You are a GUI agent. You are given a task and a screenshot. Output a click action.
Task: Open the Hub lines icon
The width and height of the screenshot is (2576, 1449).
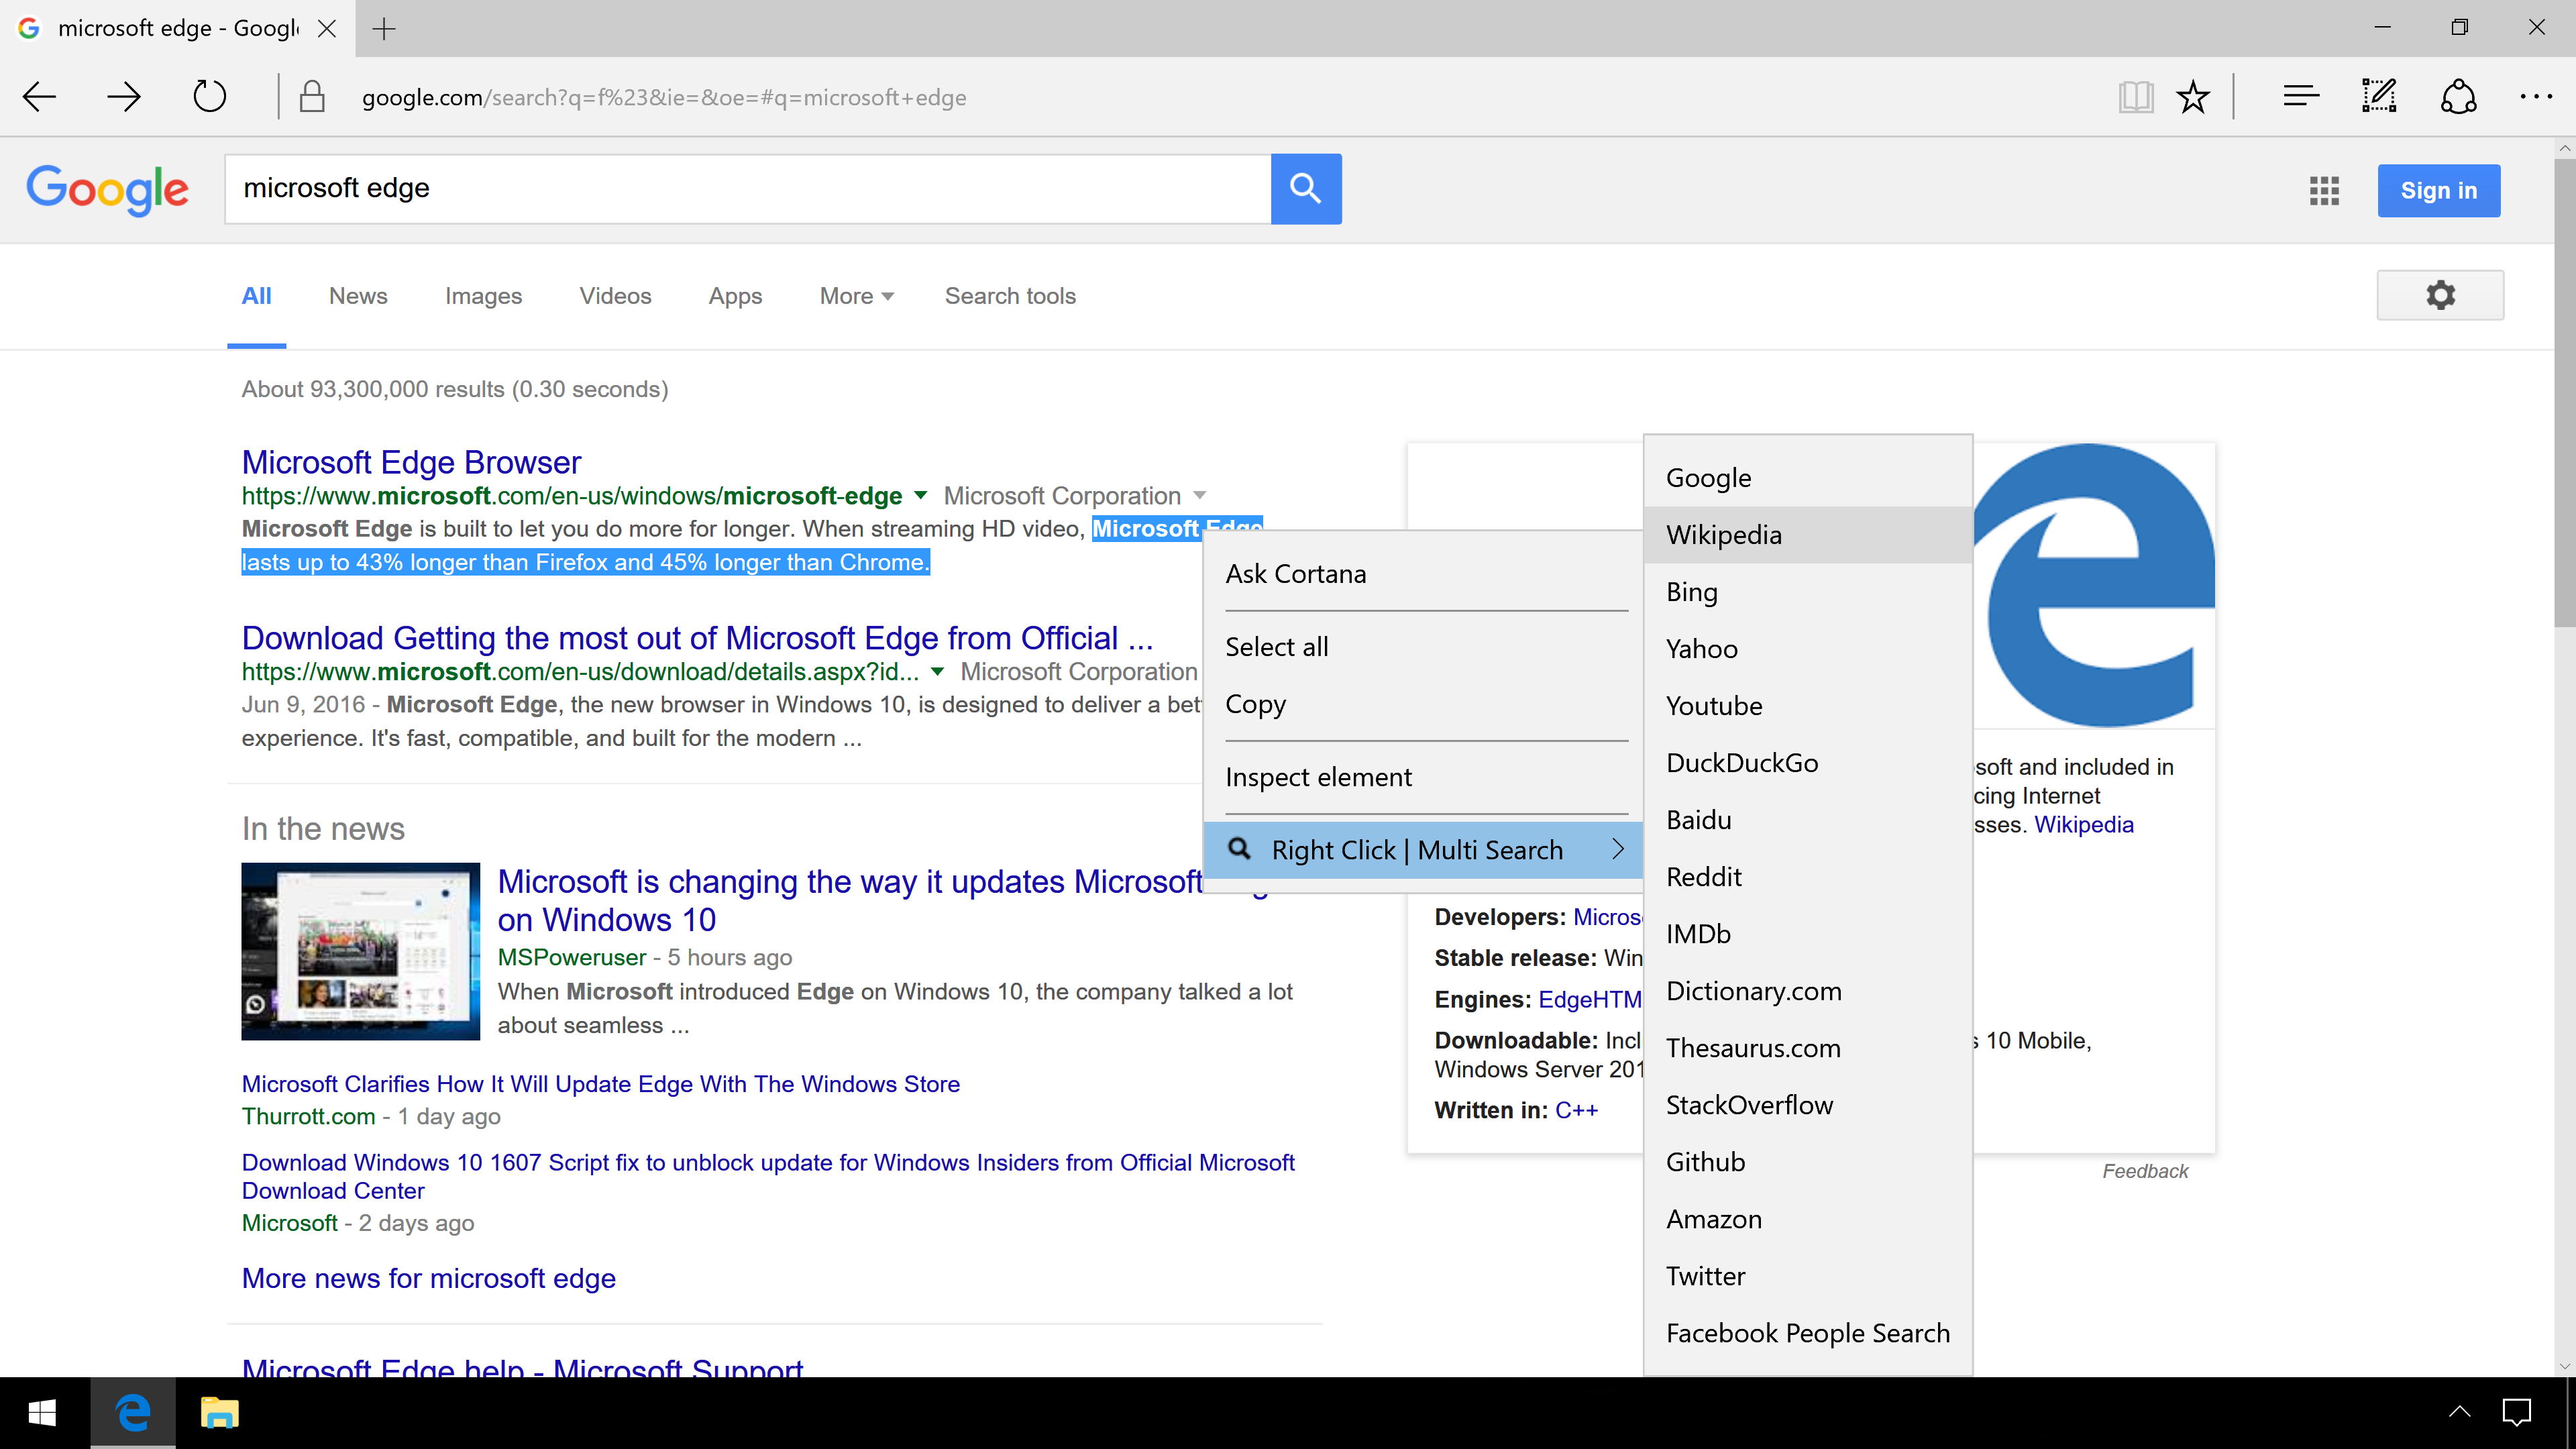tap(2300, 97)
